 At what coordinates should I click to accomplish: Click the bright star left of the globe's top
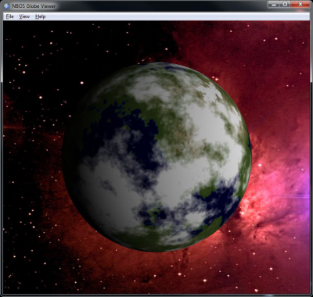[x=82, y=83]
